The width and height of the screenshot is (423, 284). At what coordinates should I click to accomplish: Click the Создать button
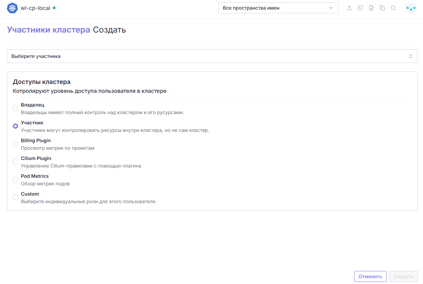click(x=403, y=276)
